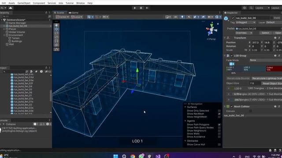Select the Scale tool
The height and width of the screenshot is (158, 282).
[x=56, y=37]
